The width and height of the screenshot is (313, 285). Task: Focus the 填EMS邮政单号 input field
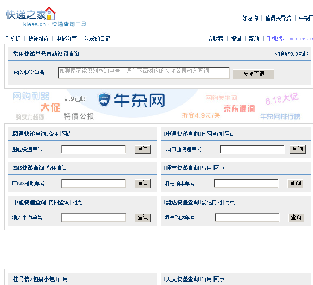click(94, 183)
